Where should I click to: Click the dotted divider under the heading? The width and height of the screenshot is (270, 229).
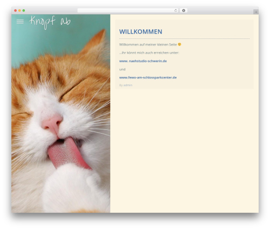coord(184,38)
